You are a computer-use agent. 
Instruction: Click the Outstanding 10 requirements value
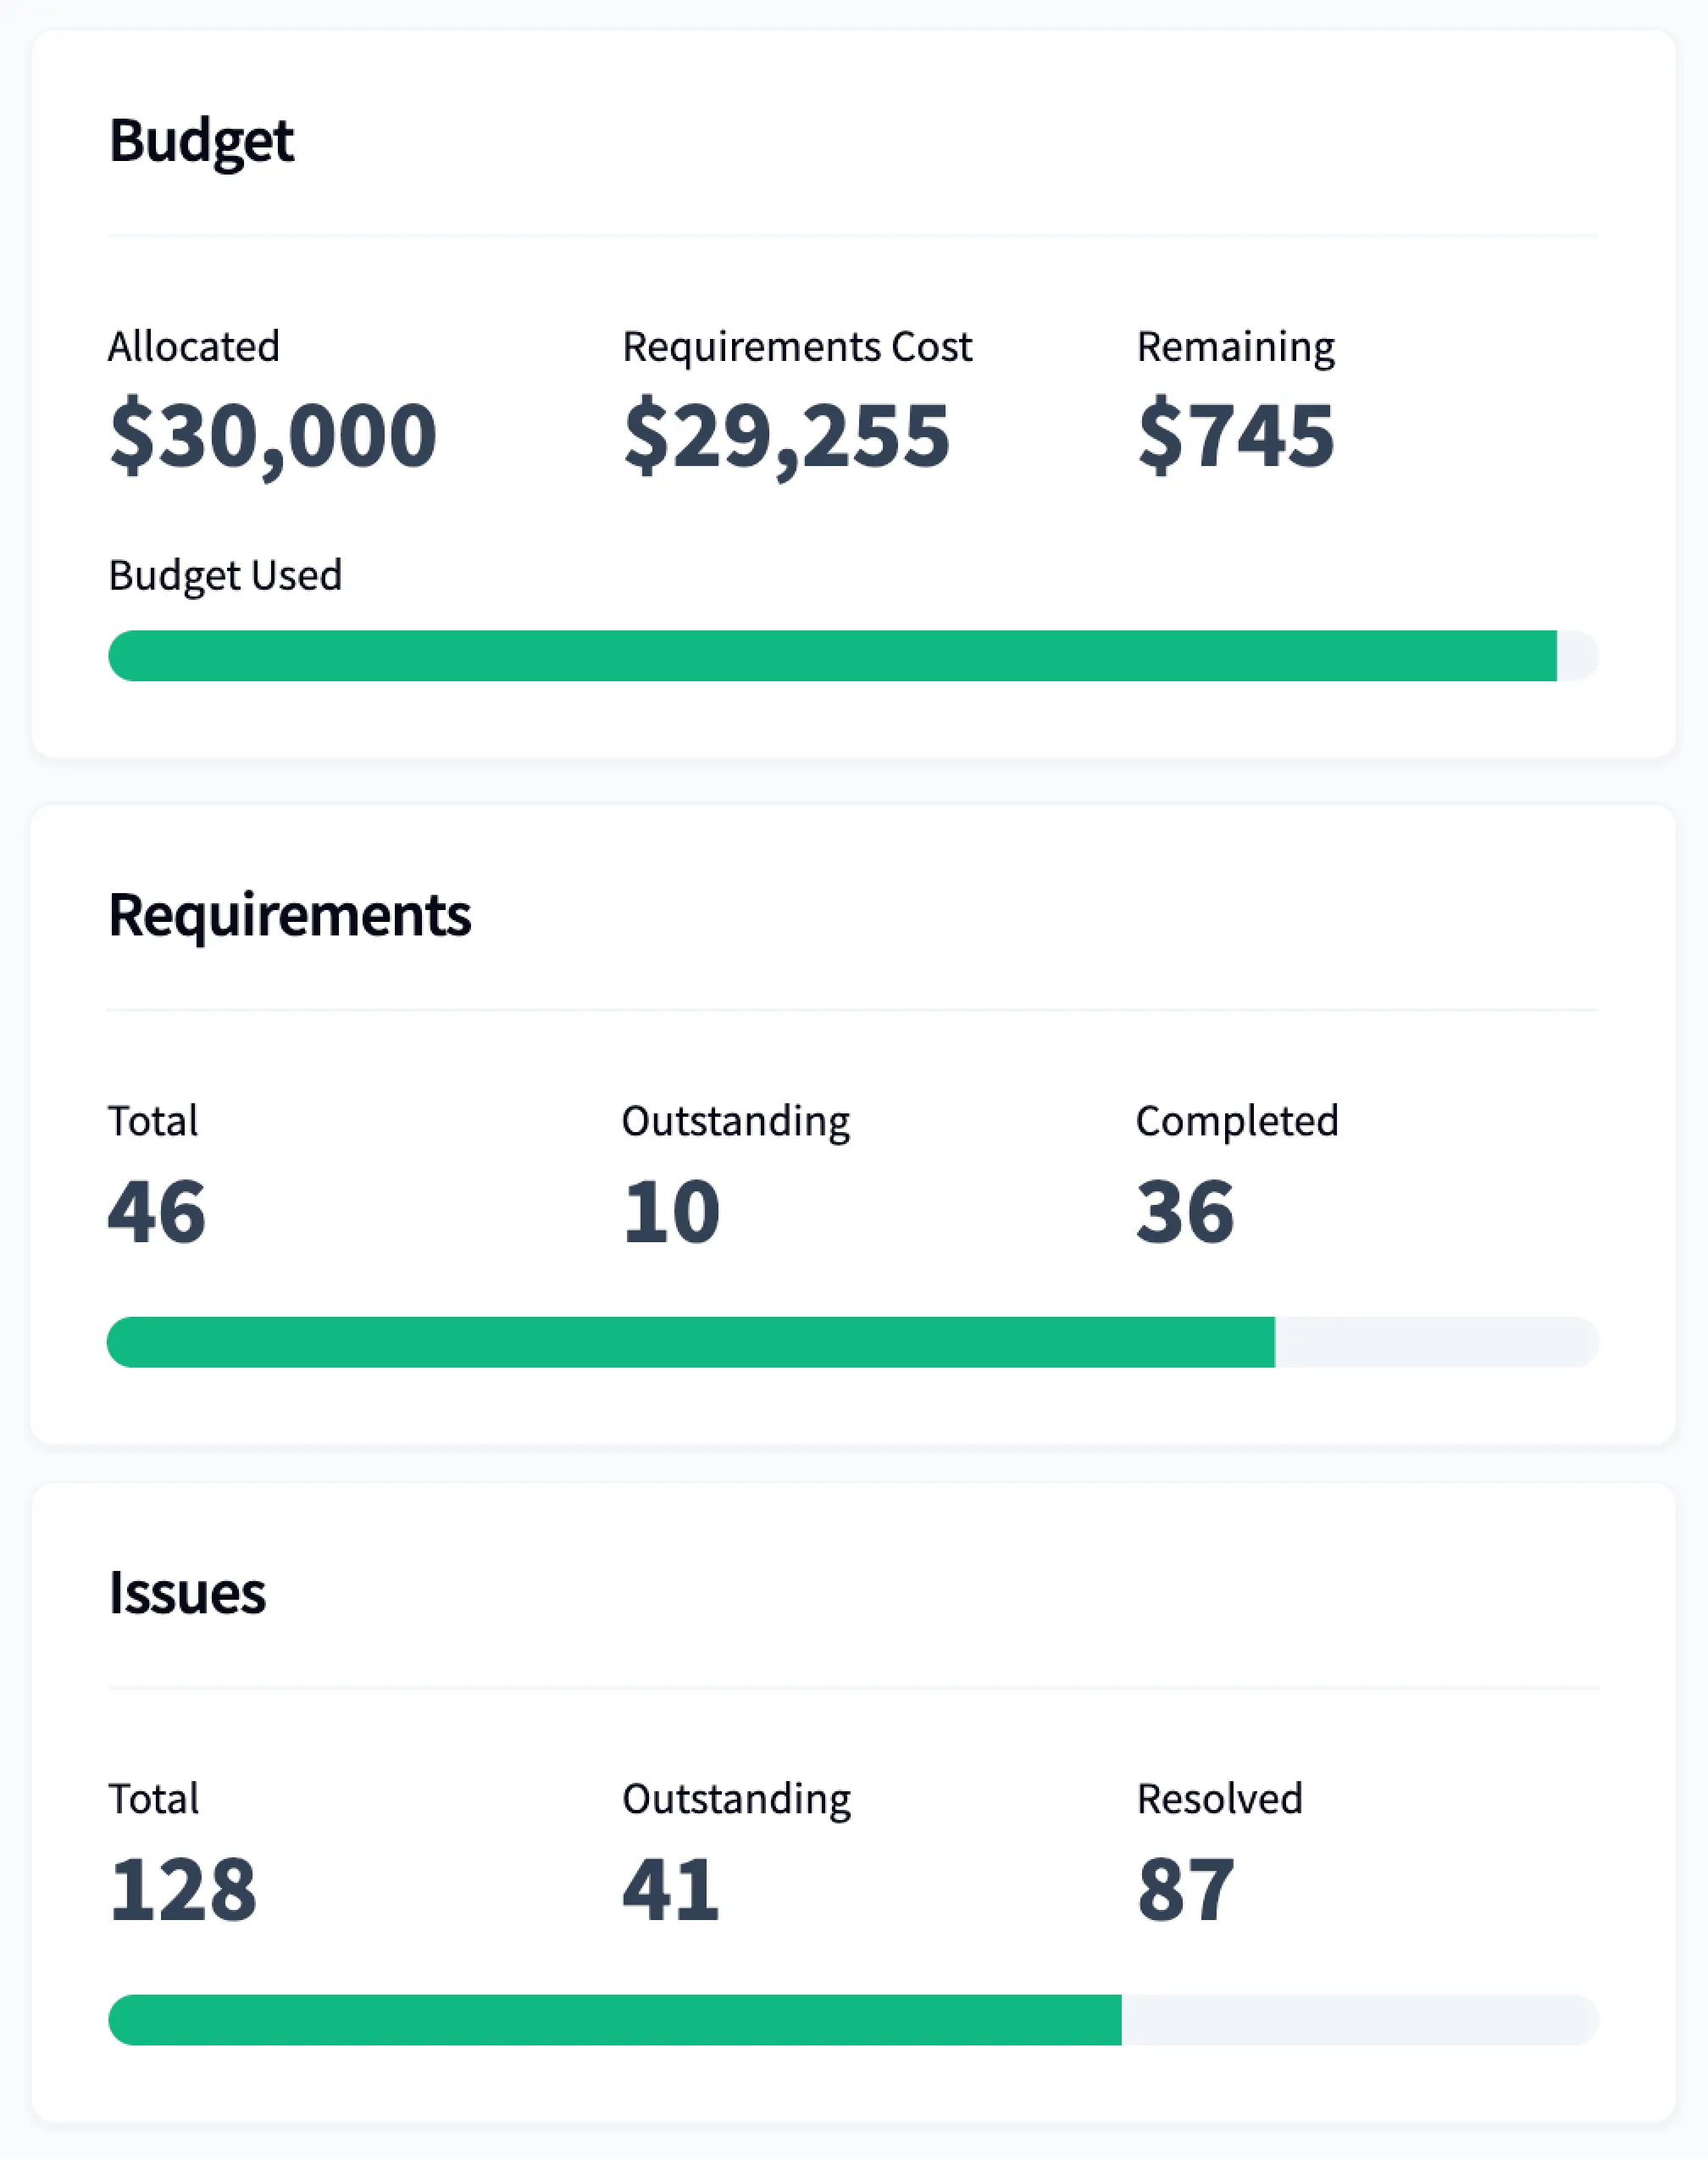[670, 1210]
